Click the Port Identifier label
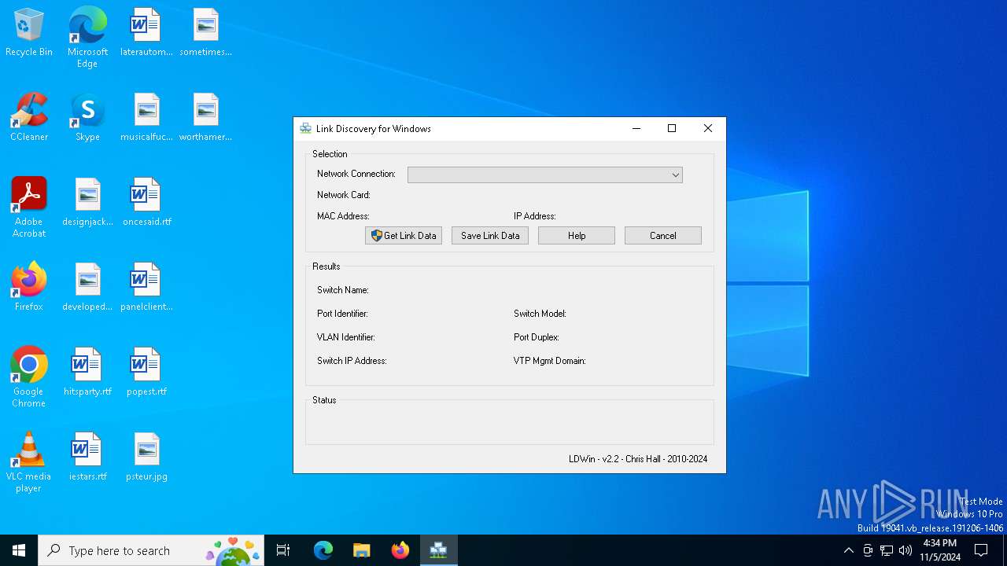Image resolution: width=1007 pixels, height=566 pixels. coord(342,314)
